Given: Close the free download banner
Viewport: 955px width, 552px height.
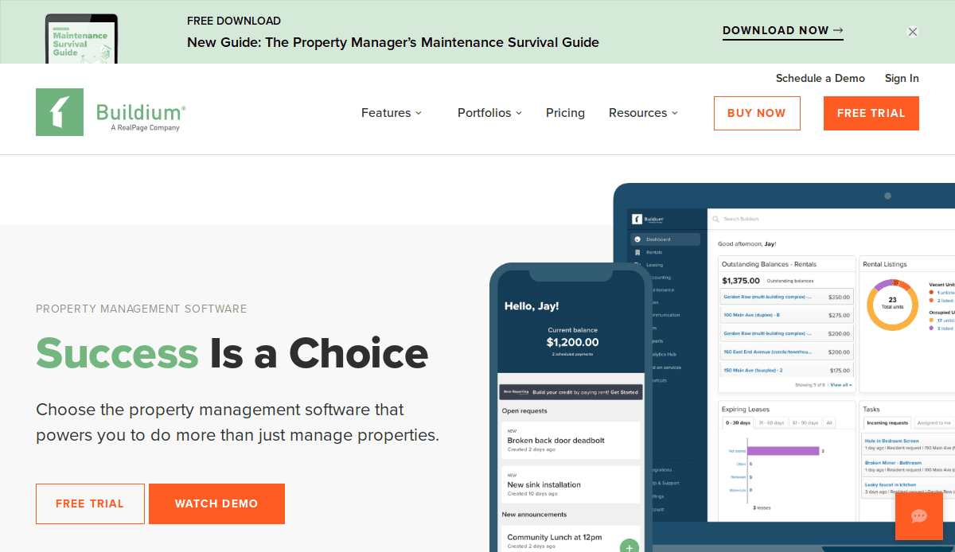Looking at the screenshot, I should tap(913, 32).
